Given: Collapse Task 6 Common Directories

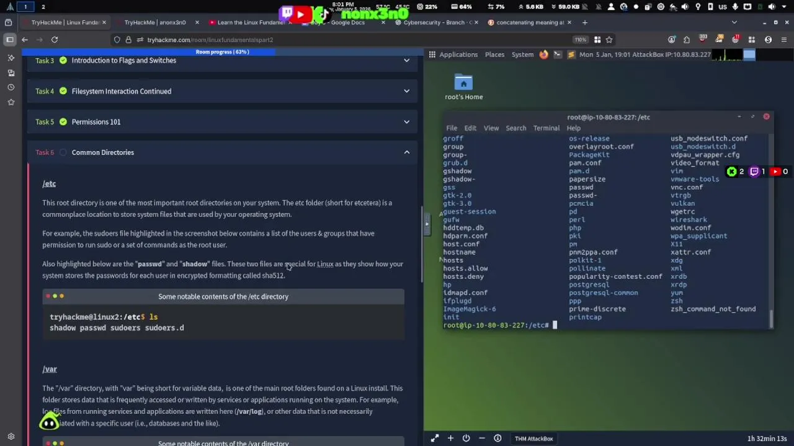Looking at the screenshot, I should (223, 152).
